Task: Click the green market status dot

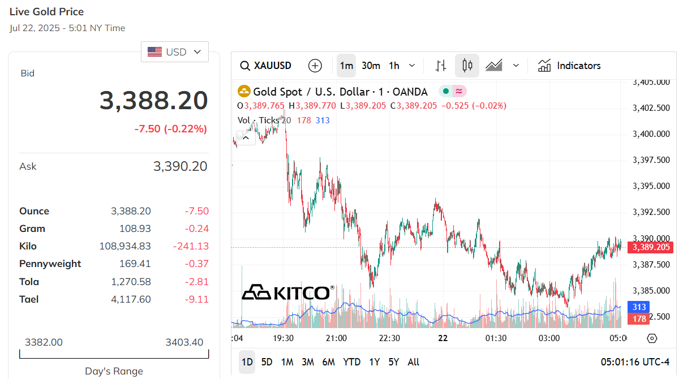Action: pos(446,91)
